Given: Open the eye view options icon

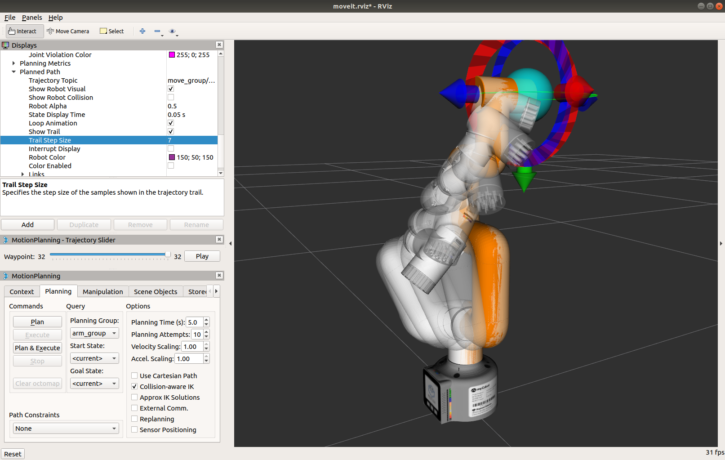Looking at the screenshot, I should pyautogui.click(x=172, y=31).
